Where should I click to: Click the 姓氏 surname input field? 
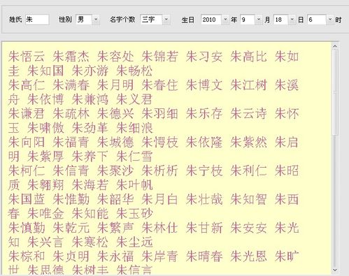click(37, 20)
